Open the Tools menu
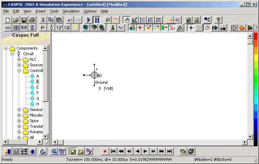 [x=54, y=11]
